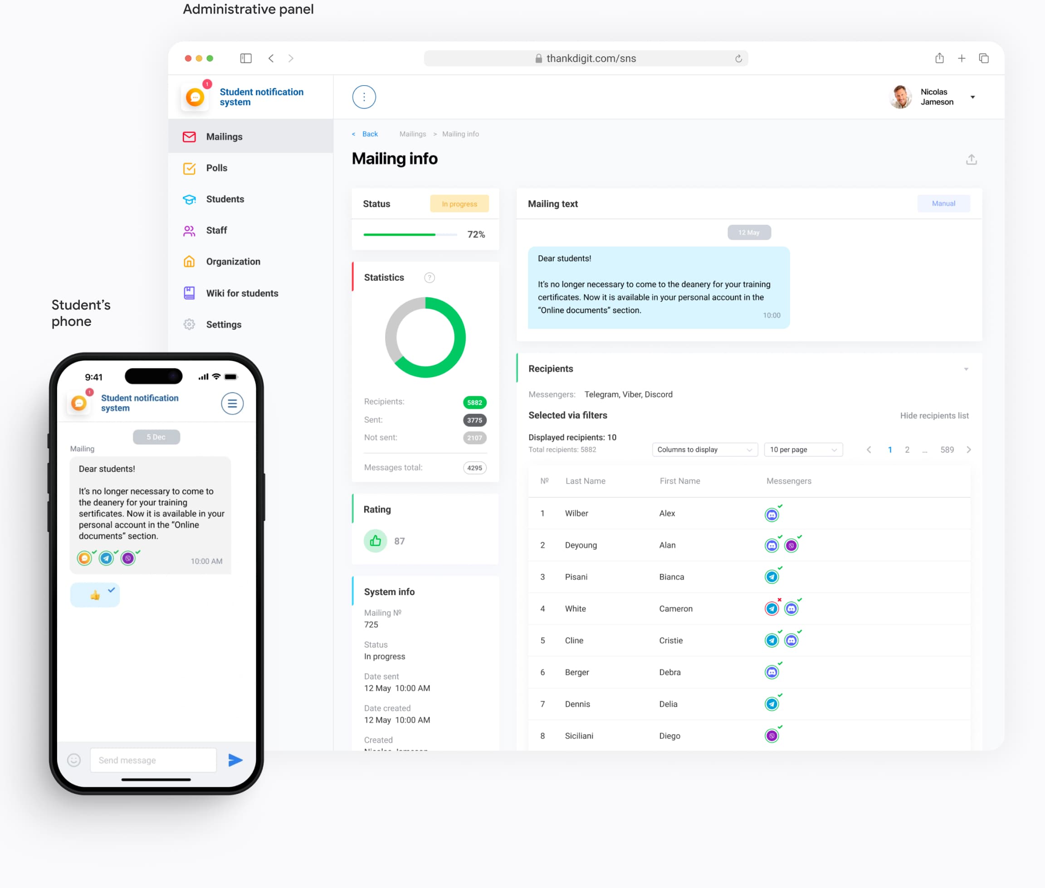Click the 72% mailing progress bar
1045x888 pixels.
coord(410,234)
